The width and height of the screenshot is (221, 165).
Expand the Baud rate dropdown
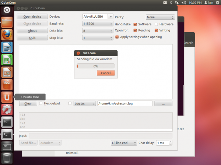97,24
